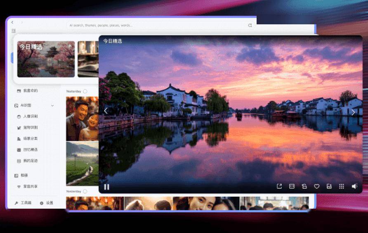Screen dimensions: 368x233
Task: Open 人像识别 in the sidebar
Action: [x=30, y=117]
